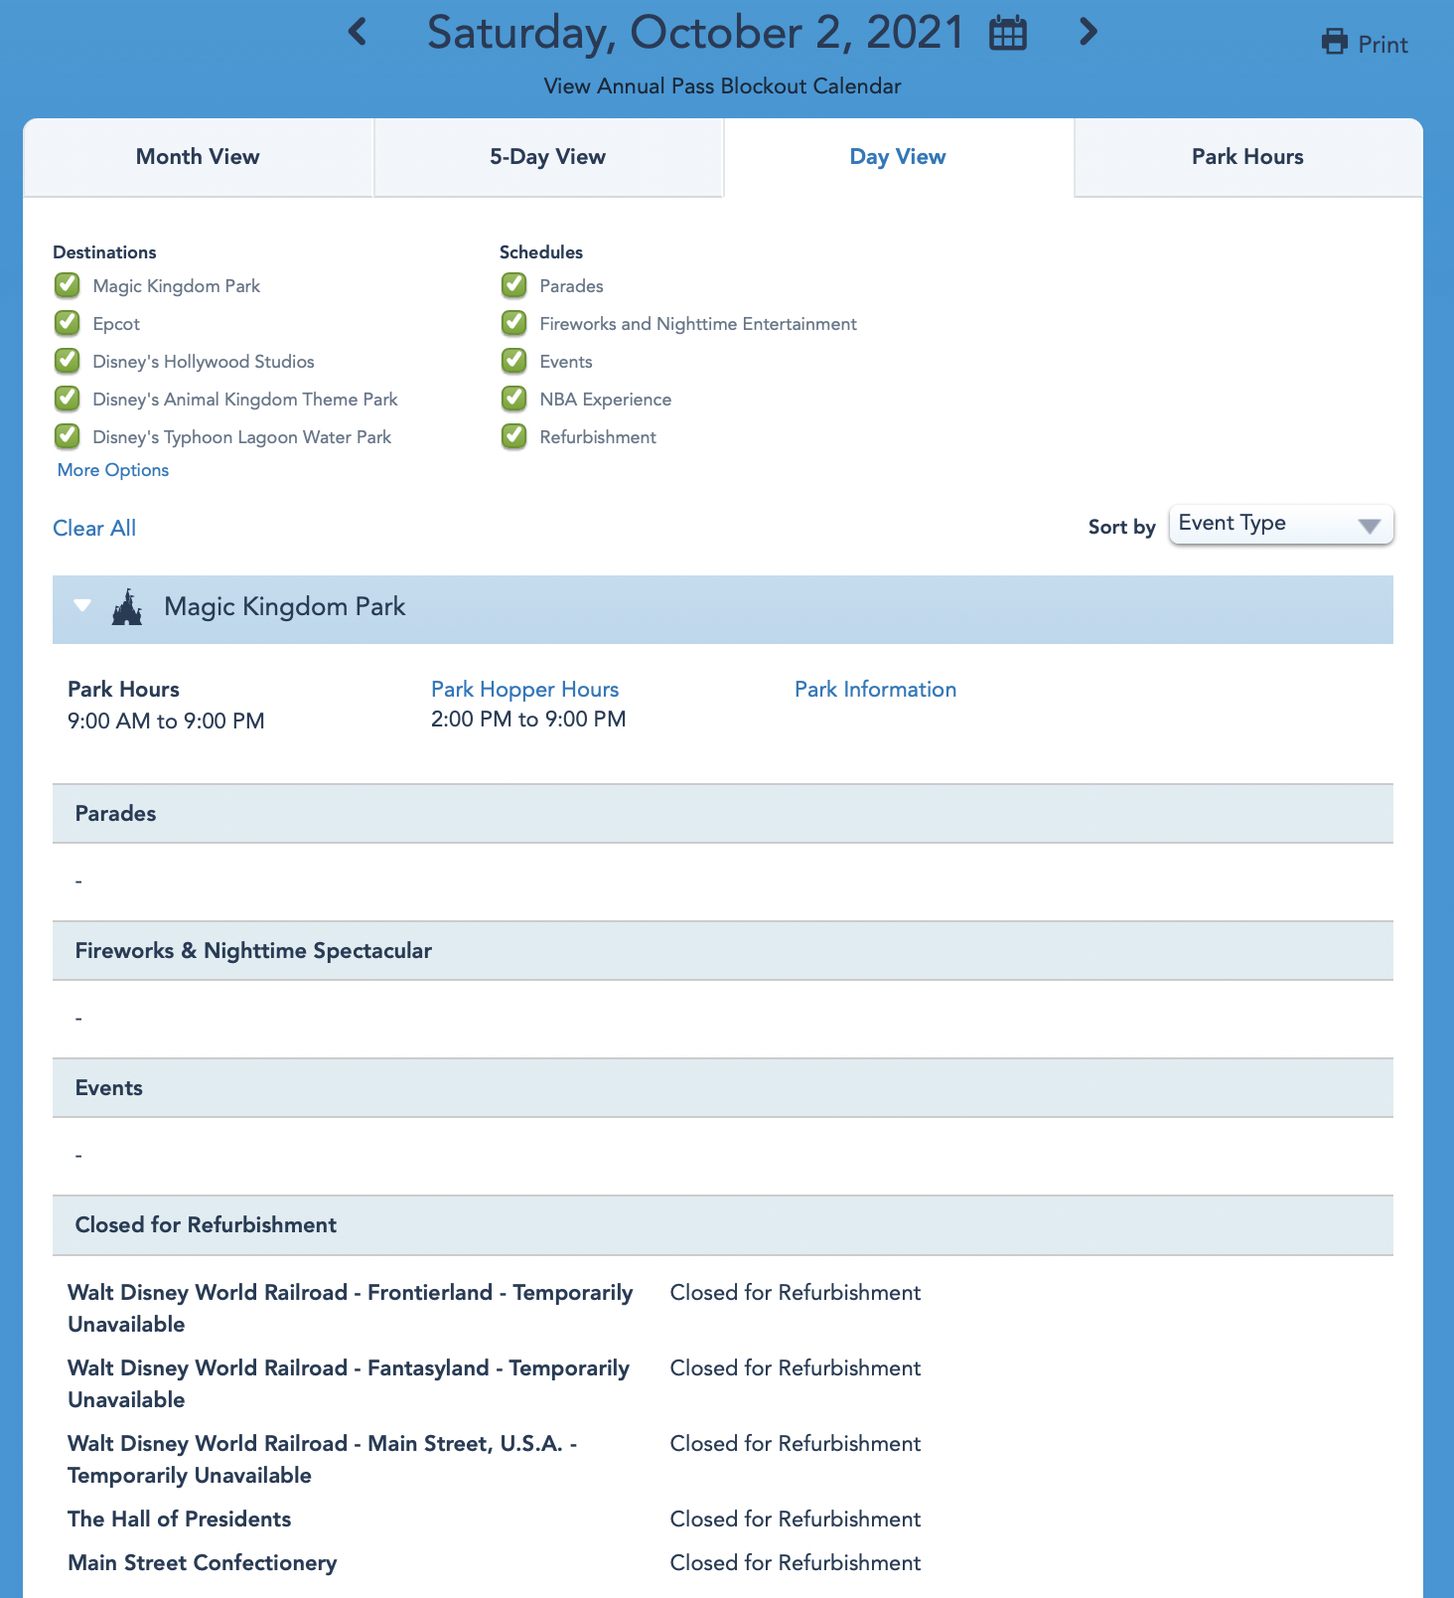Toggle Disney's Animal Kingdom Theme Park checkbox
This screenshot has height=1598, width=1454.
click(x=68, y=399)
